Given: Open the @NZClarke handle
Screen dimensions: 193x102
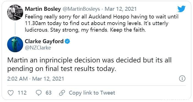Looking at the screenshot, I should point(38,48).
